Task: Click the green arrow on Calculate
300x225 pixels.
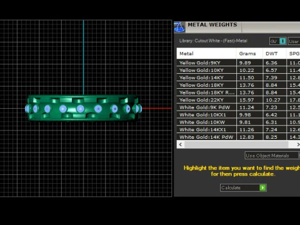Action: point(262,187)
